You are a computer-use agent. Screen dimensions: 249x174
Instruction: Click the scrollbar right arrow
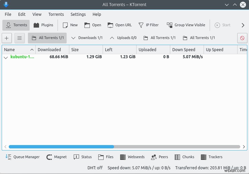coord(244,147)
